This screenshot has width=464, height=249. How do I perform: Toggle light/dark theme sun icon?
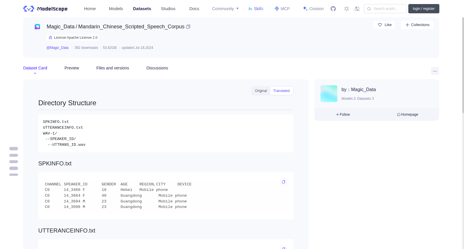click(x=347, y=9)
